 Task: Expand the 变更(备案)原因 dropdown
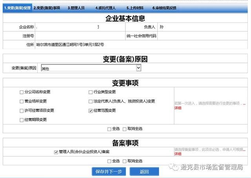click(x=91, y=68)
